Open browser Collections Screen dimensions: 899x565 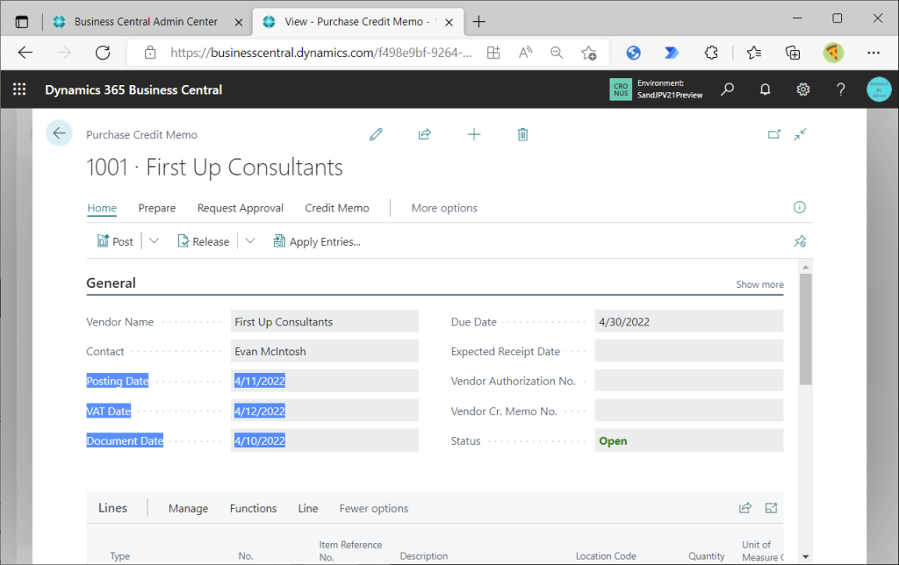tap(793, 53)
